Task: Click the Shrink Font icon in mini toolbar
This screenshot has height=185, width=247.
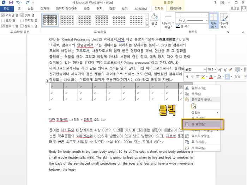Action: [225, 69]
